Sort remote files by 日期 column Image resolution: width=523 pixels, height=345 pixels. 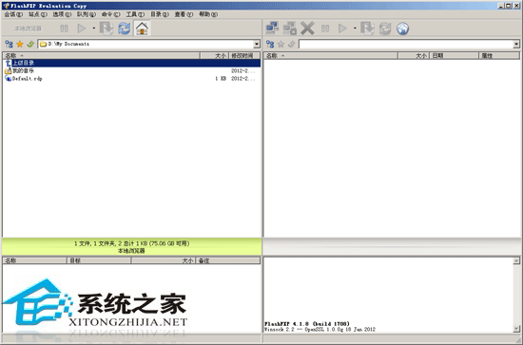454,56
